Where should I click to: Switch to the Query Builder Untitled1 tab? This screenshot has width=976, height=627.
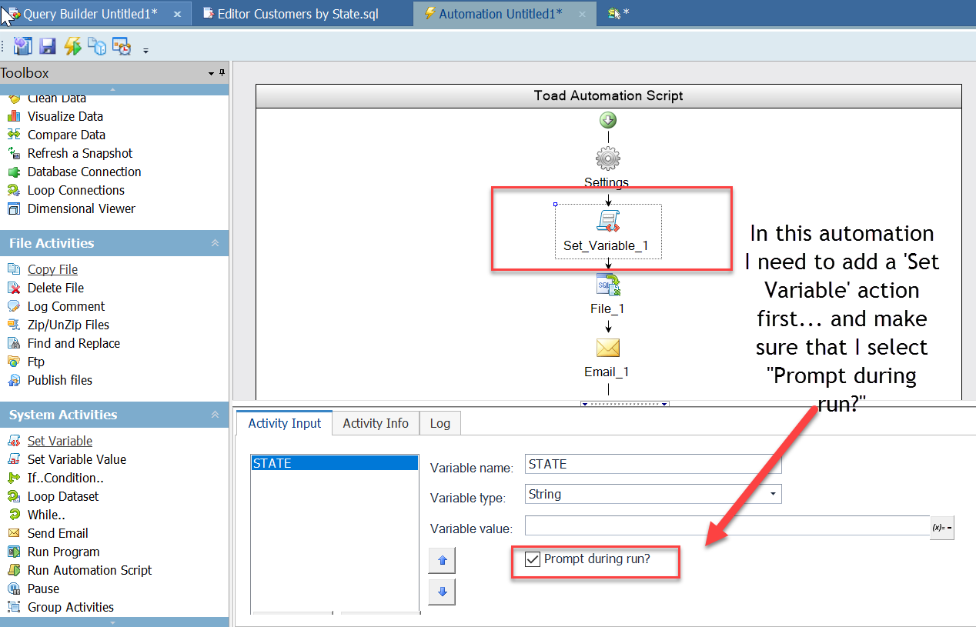89,14
